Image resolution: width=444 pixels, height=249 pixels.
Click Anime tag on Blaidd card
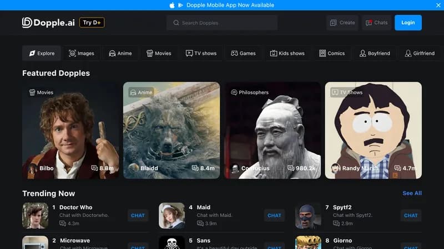[141, 92]
